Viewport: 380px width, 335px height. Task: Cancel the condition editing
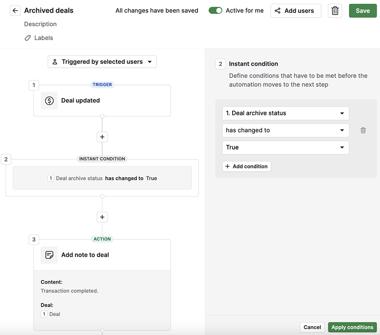(312, 327)
